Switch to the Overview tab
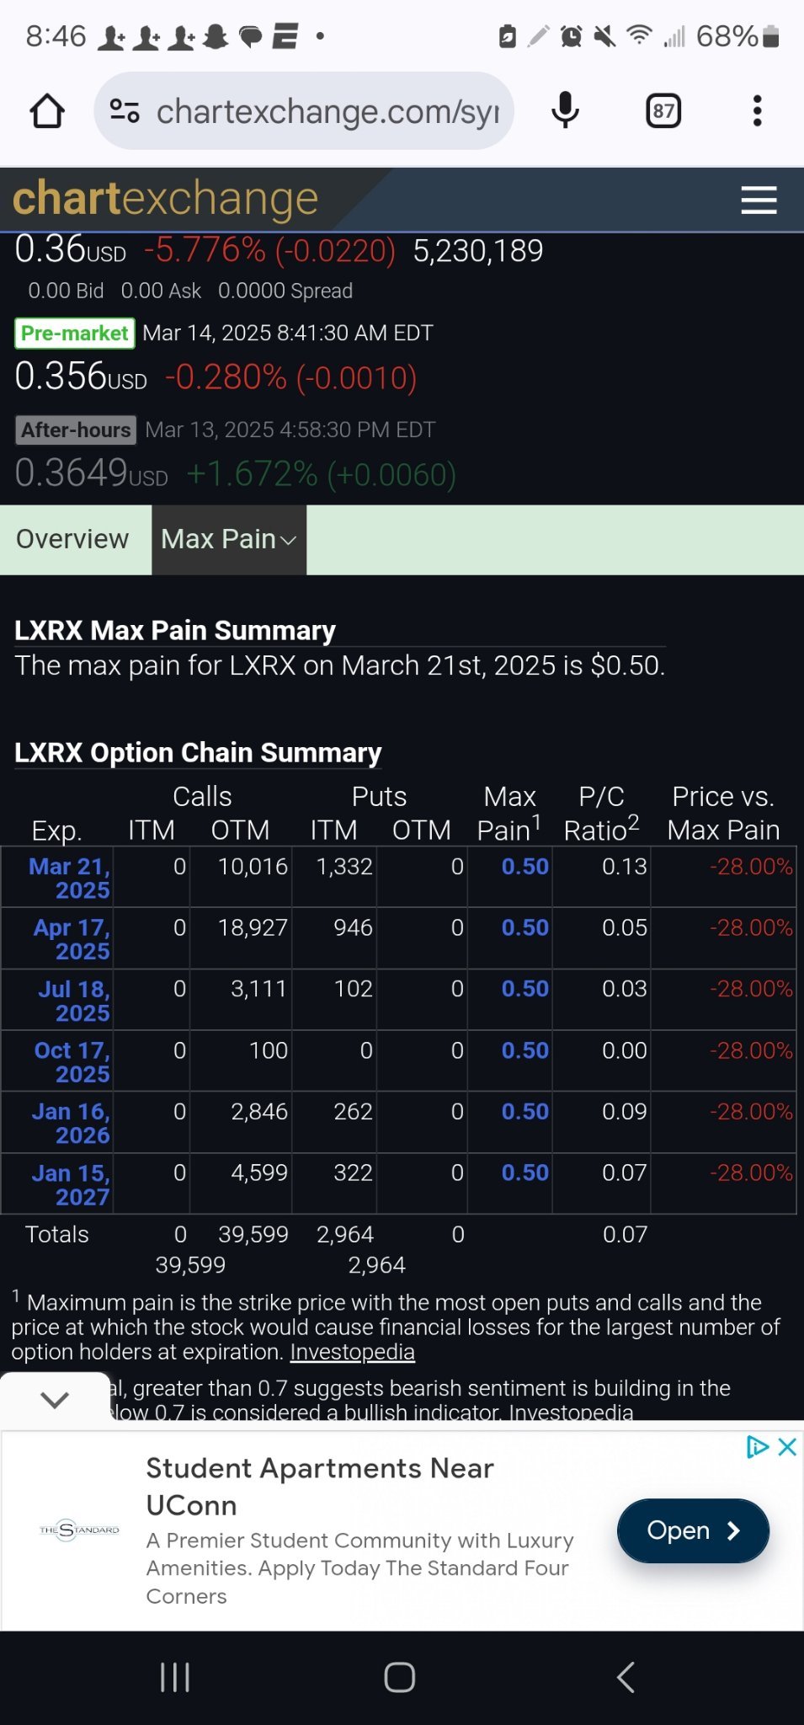Screen dimensions: 804x1725 pos(72,539)
